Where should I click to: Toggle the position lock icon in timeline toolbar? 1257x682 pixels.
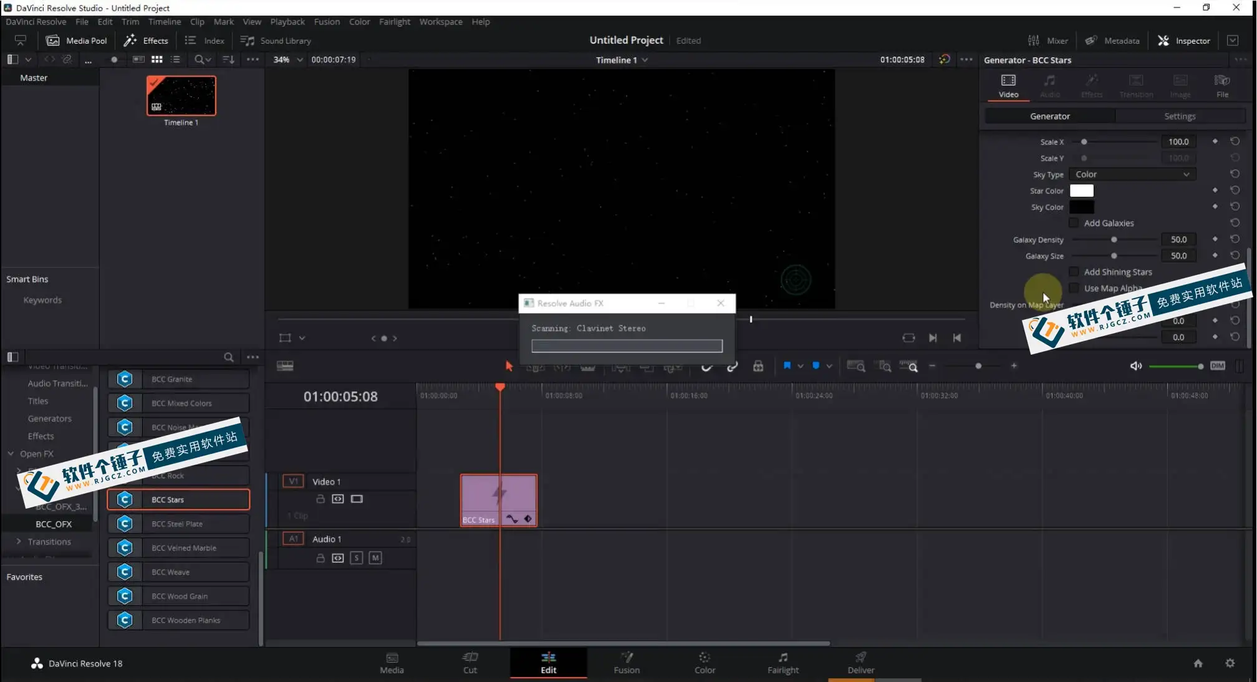pyautogui.click(x=758, y=366)
